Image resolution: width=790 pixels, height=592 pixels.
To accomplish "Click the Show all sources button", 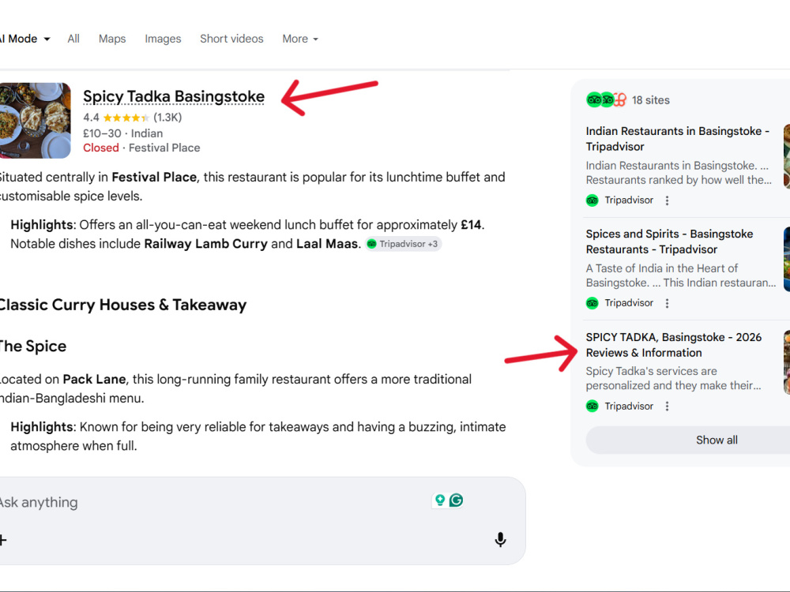I will pos(688,440).
